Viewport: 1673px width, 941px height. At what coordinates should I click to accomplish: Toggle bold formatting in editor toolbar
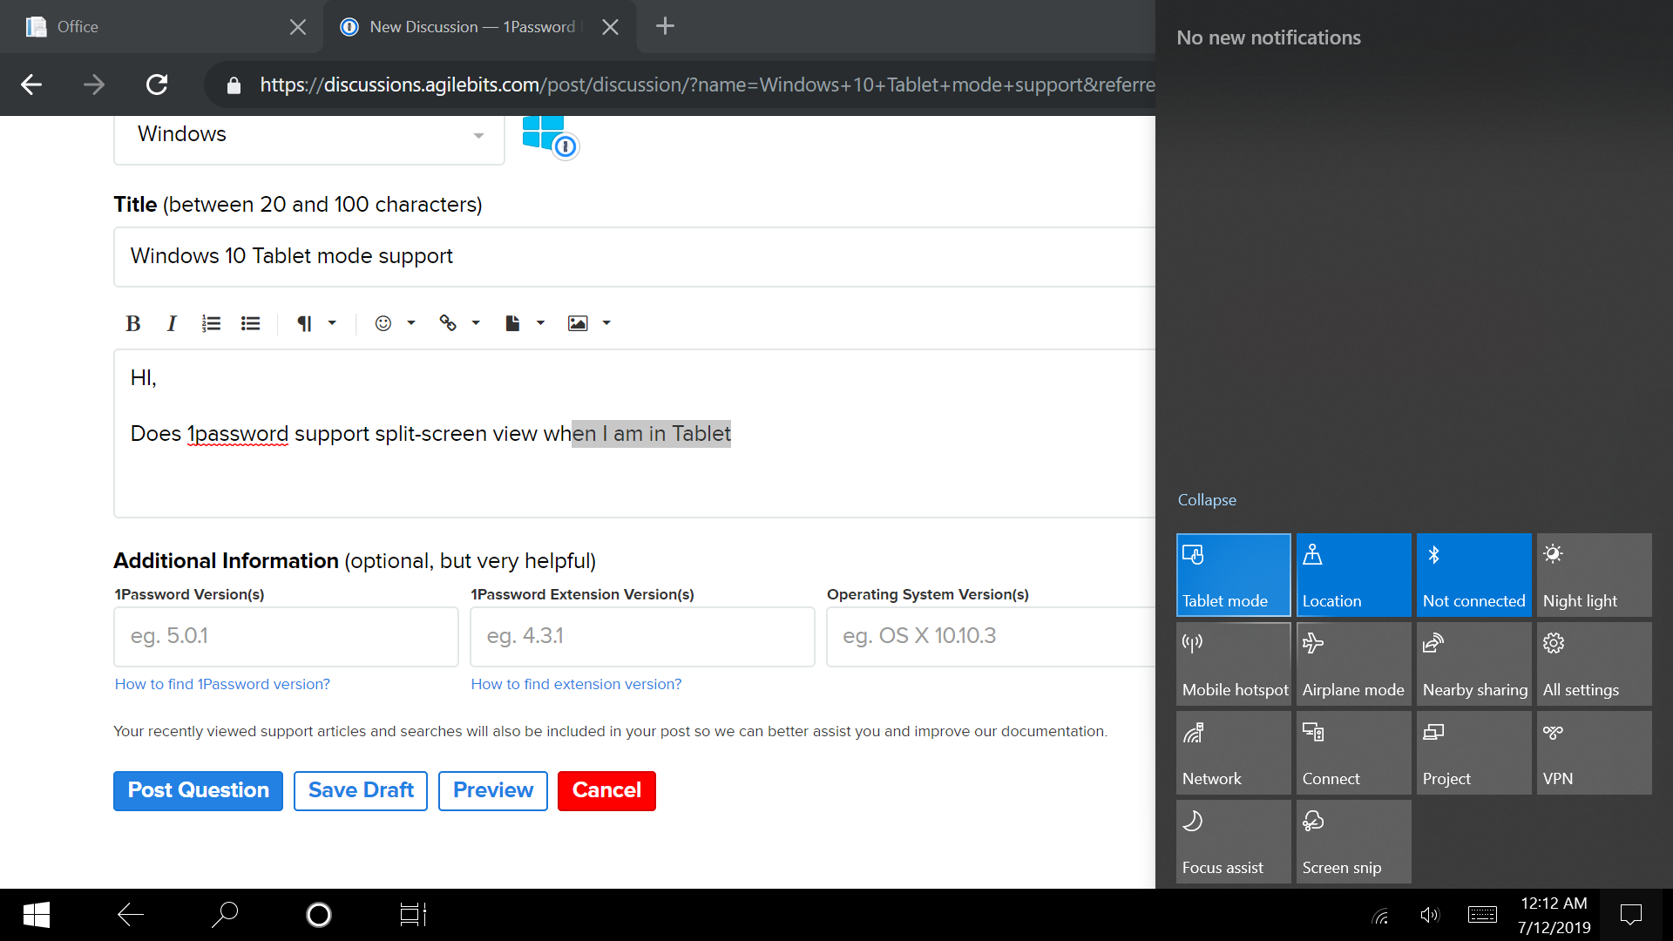tap(132, 323)
